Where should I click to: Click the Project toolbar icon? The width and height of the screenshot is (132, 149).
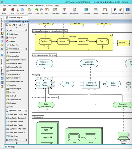(x=5, y=10)
